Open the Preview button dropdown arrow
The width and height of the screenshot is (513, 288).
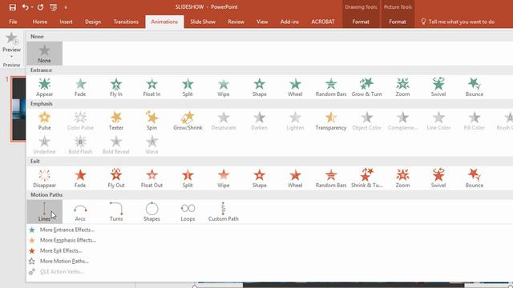tap(11, 57)
